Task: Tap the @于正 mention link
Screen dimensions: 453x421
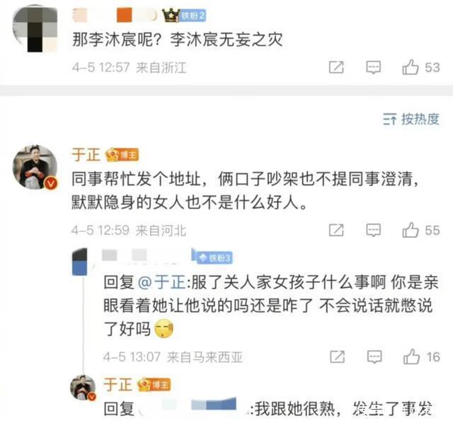Action: [x=162, y=282]
